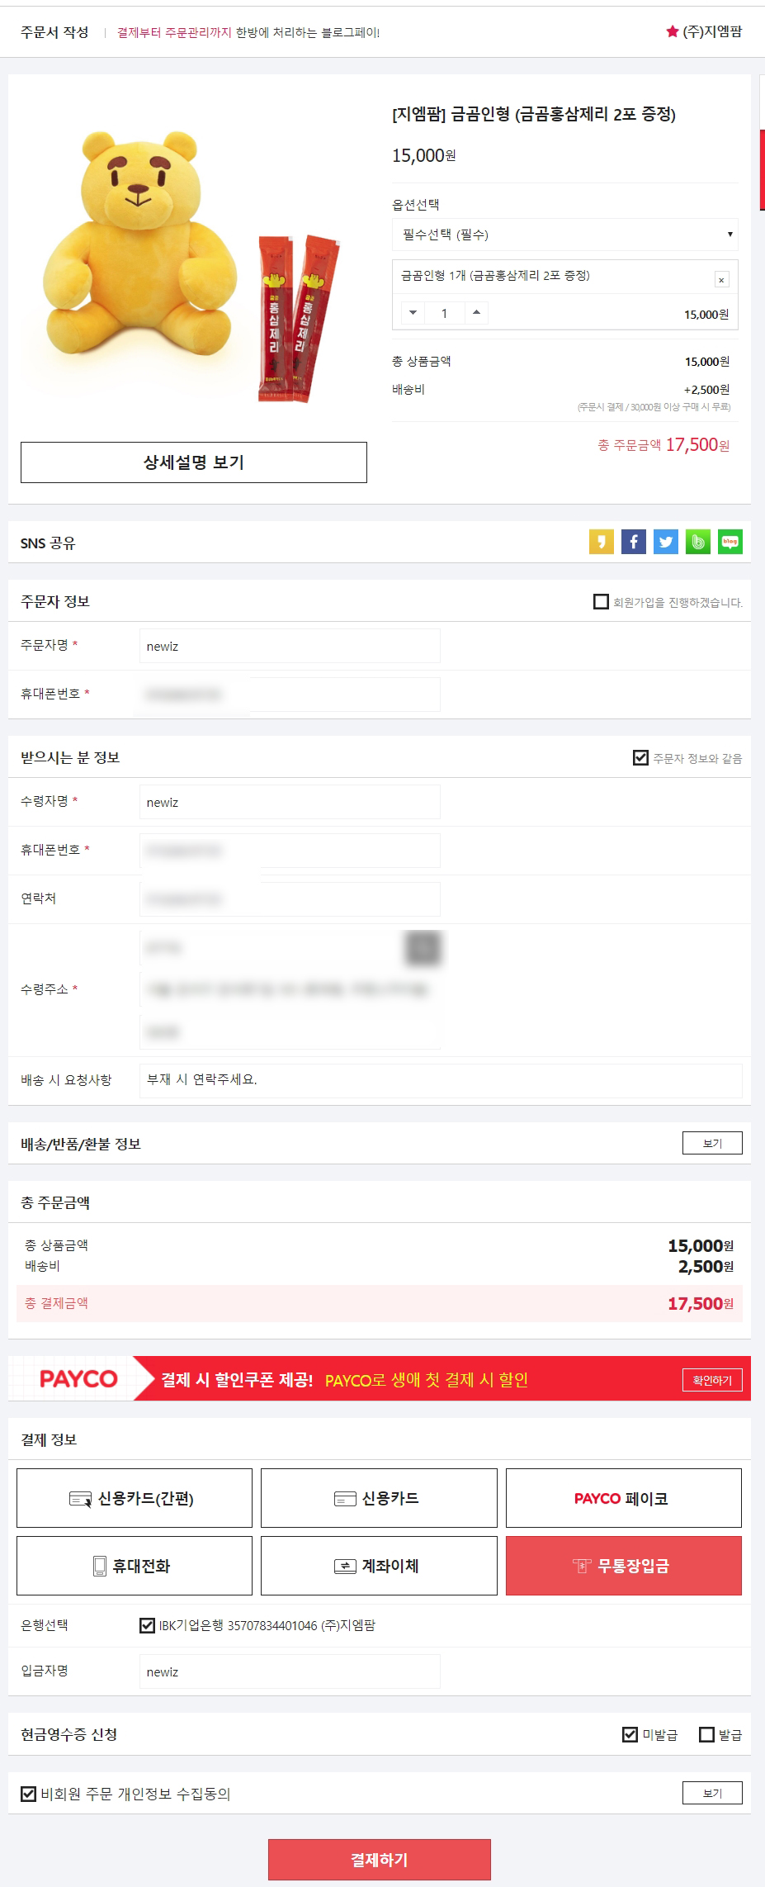Click the right edge red scrollbar

[762, 169]
